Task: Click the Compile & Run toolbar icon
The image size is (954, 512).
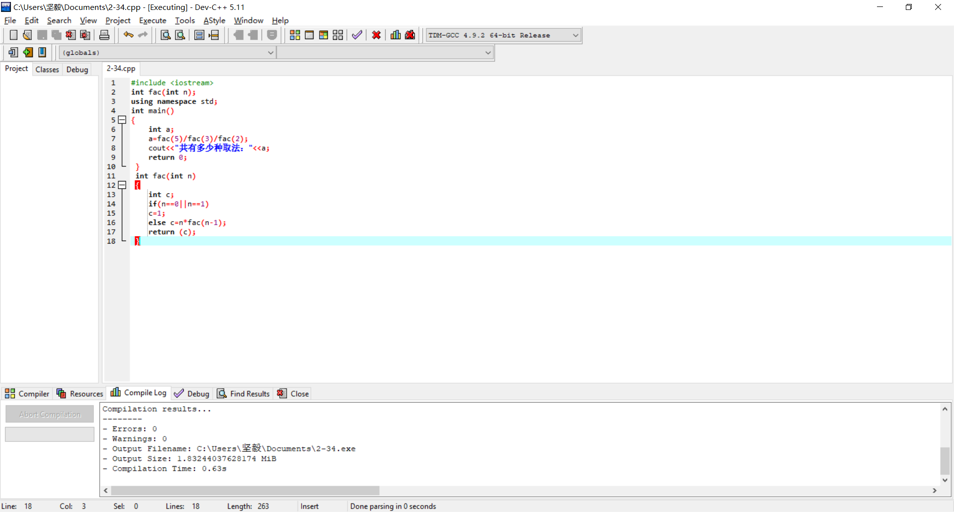Action: pyautogui.click(x=323, y=35)
